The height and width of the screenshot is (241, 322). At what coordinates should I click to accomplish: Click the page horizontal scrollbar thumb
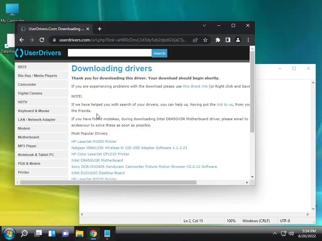(x=108, y=182)
